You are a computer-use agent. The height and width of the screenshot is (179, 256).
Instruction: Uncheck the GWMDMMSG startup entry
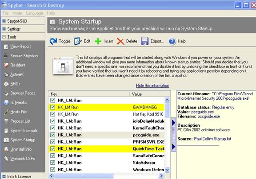coord(52,107)
